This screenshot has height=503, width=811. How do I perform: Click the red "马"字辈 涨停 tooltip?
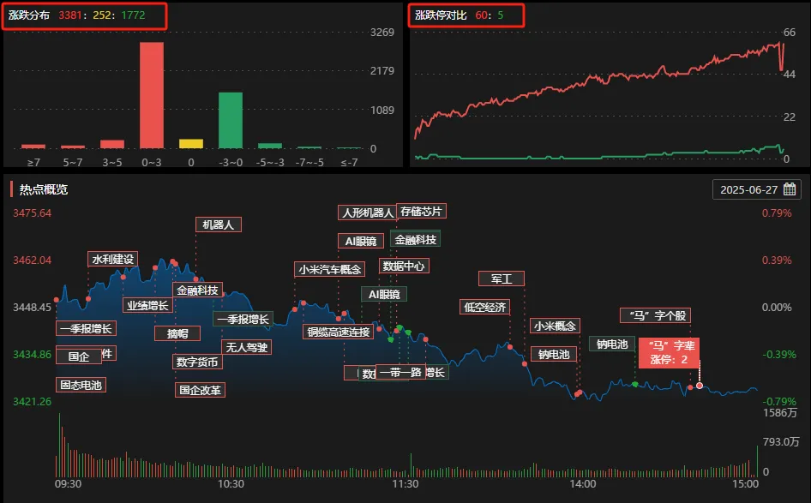(669, 352)
